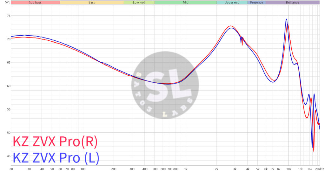Click the SPL axis title
325x172 pixels.
(8, 2)
